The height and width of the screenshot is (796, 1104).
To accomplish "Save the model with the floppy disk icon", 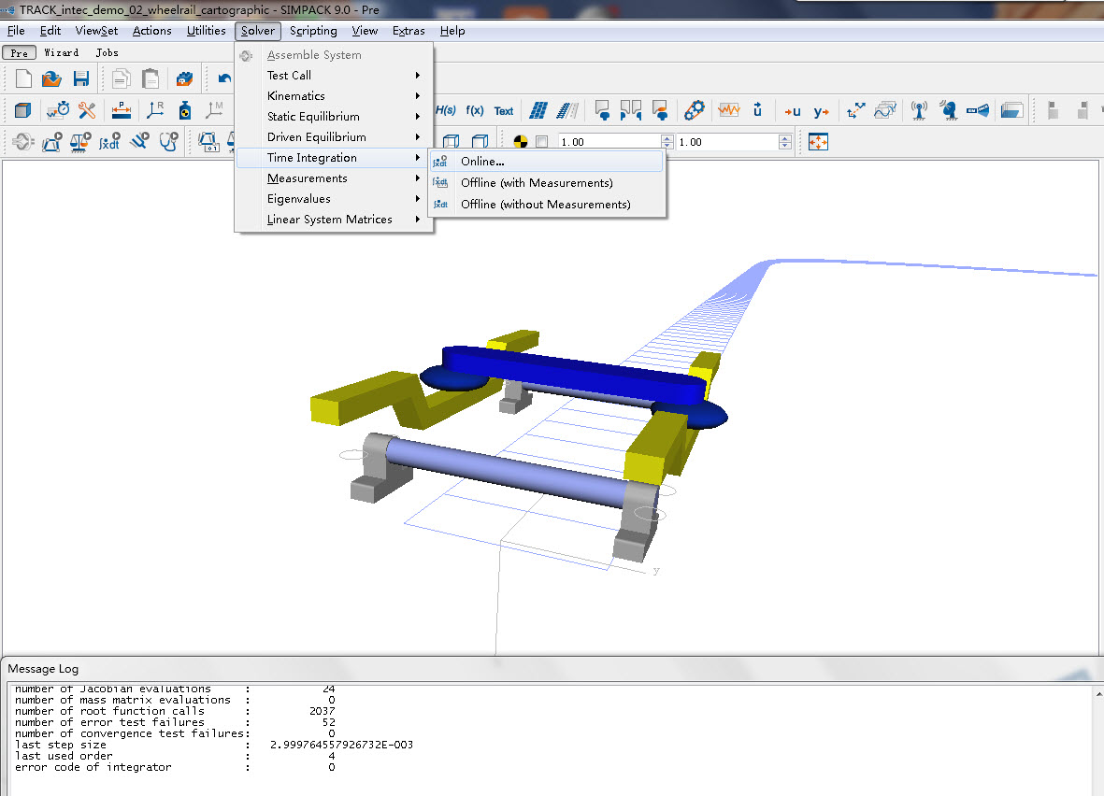I will 81,78.
